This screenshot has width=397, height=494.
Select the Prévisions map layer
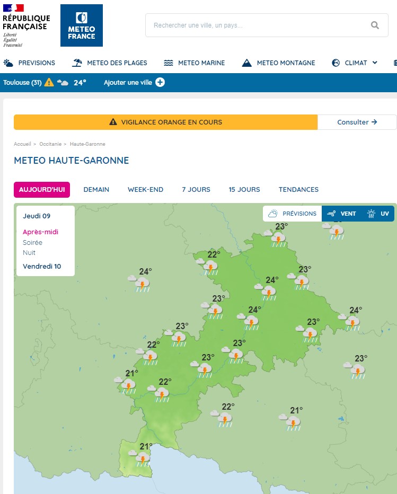293,214
